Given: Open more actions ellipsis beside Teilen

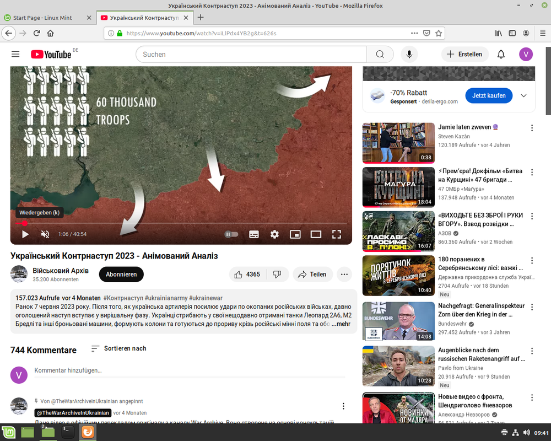Looking at the screenshot, I should tap(344, 275).
